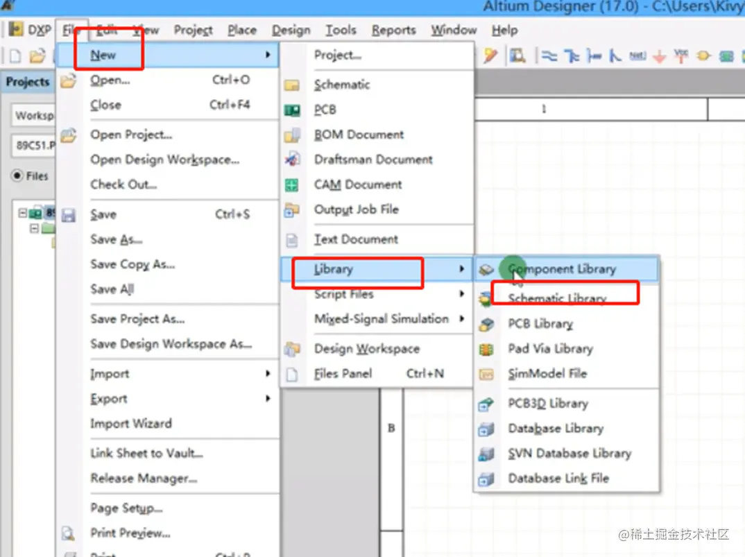Click the Place Wire toolbar icon
Screen dimensions: 745x557
pos(549,56)
